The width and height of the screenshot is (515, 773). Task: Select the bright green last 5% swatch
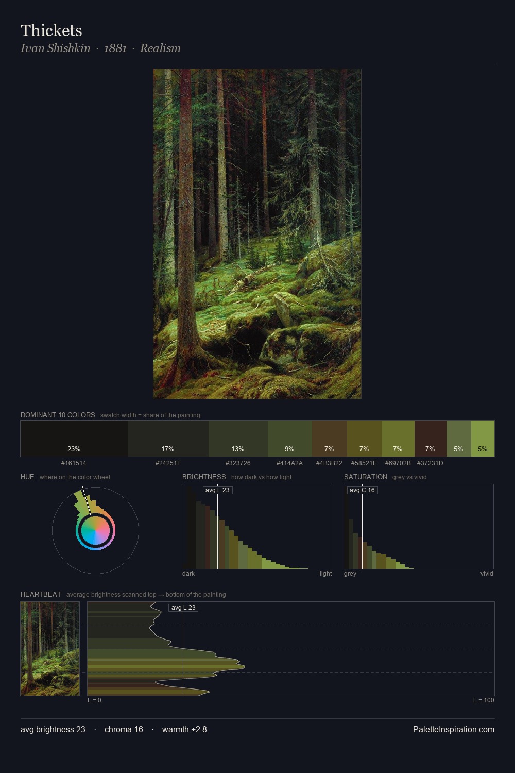[x=483, y=439]
